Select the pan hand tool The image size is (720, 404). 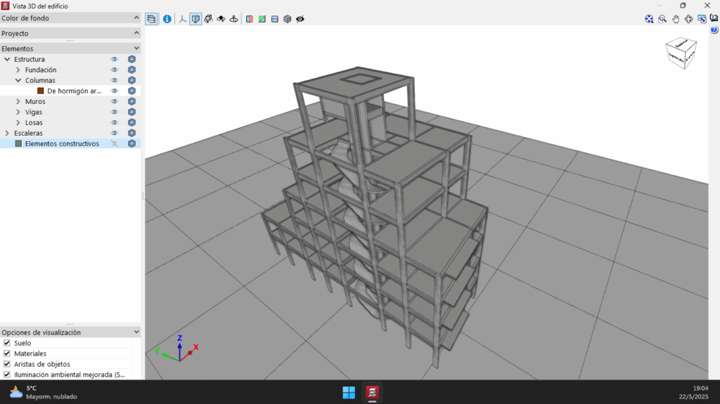676,19
